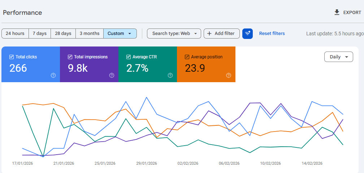Toggle the Average position checkbox
The image size is (364, 173).
(187, 57)
